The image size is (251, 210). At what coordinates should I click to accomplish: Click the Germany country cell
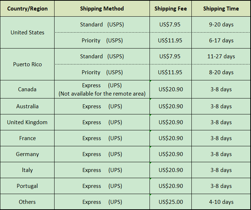27,154
